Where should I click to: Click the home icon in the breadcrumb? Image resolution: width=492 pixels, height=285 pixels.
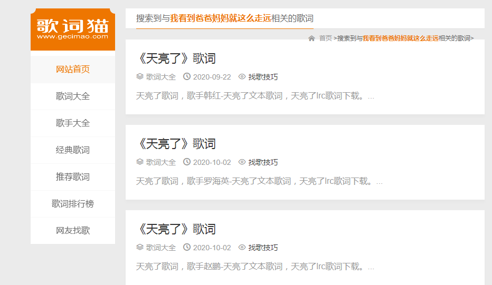(311, 38)
